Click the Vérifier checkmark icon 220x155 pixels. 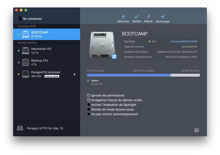(137, 17)
